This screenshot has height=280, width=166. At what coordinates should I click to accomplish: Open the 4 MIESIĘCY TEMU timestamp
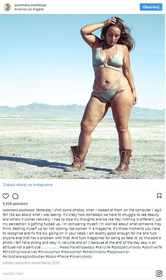13,274
